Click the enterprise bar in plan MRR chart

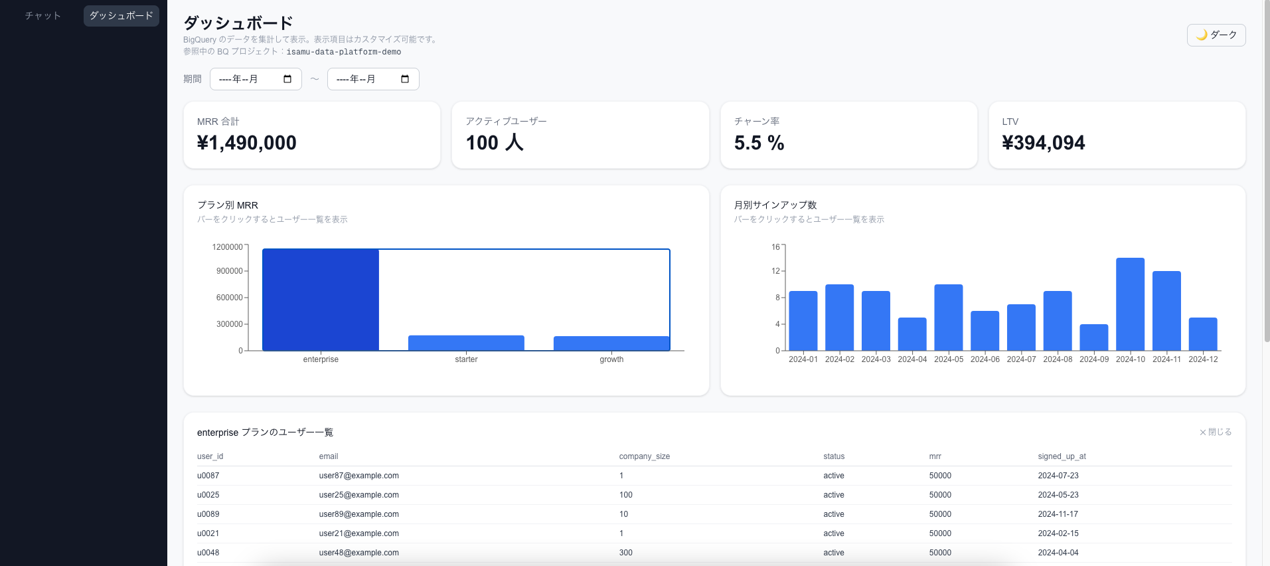(321, 300)
